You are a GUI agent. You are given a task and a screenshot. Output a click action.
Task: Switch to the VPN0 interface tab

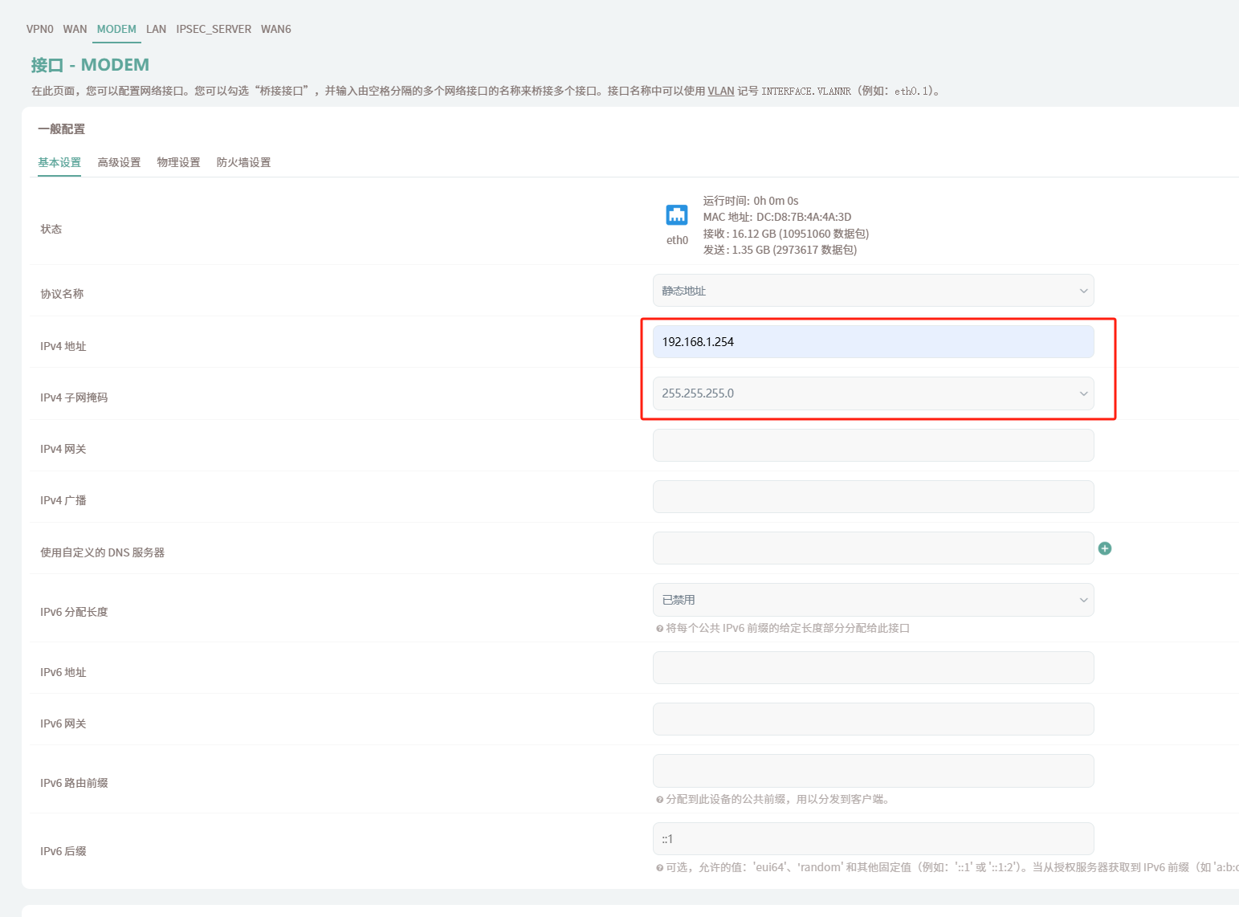coord(39,29)
